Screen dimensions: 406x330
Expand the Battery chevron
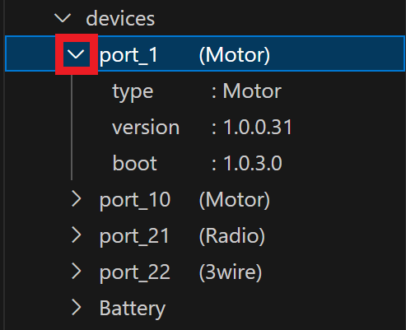point(76,308)
